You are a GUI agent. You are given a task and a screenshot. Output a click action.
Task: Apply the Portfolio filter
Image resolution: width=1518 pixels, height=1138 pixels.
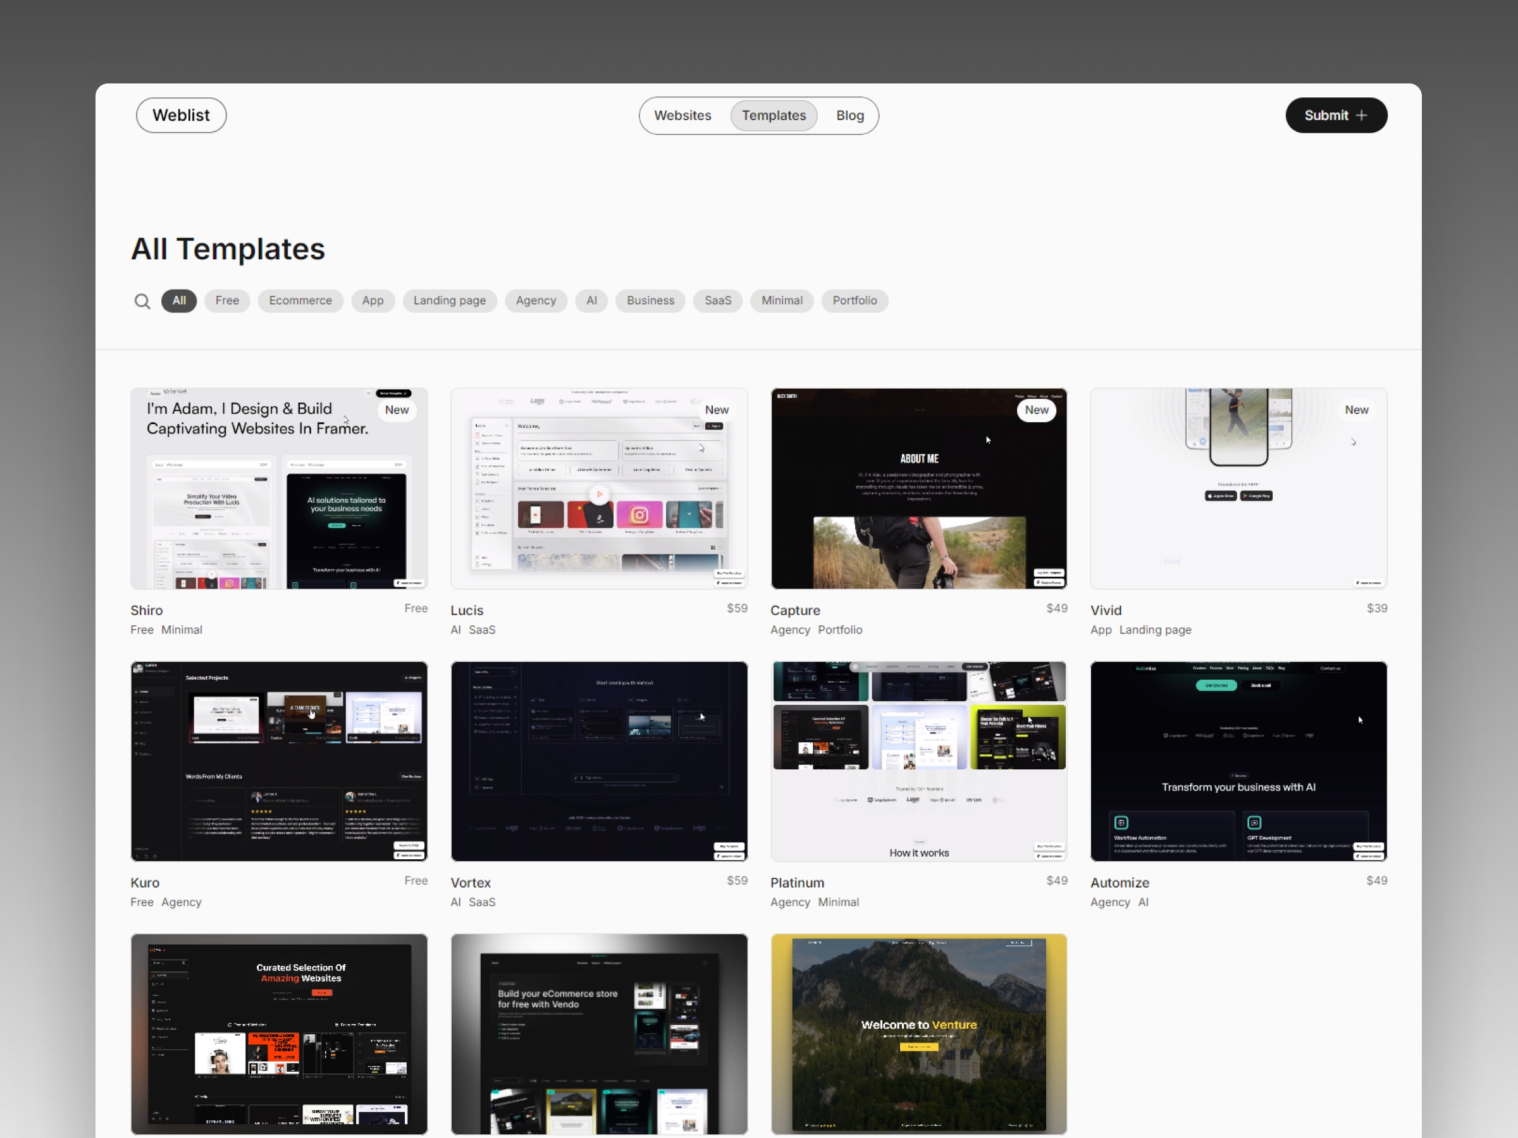855,300
